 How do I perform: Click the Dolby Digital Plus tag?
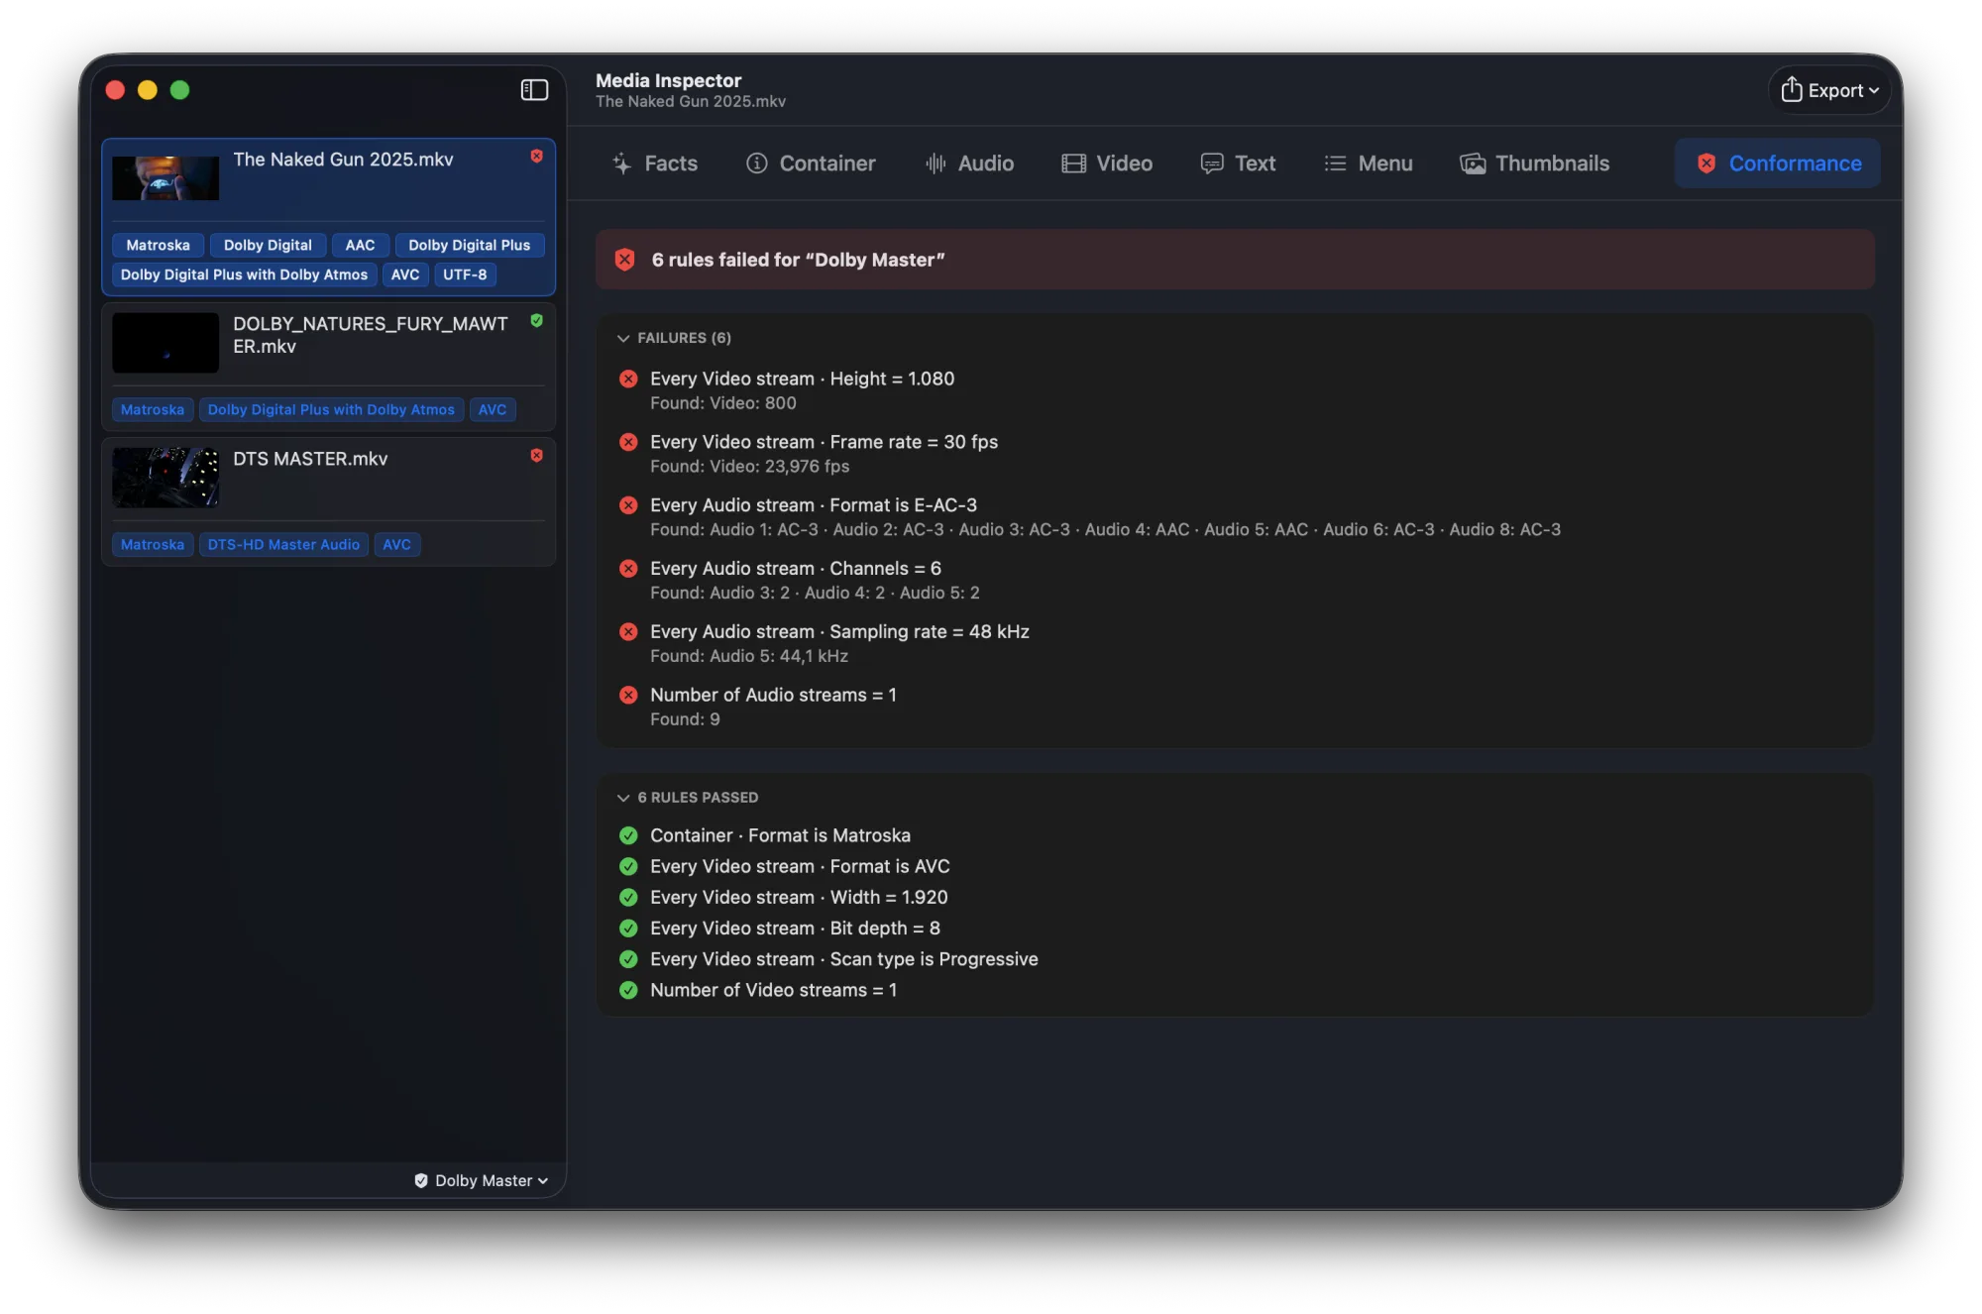pyautogui.click(x=470, y=245)
